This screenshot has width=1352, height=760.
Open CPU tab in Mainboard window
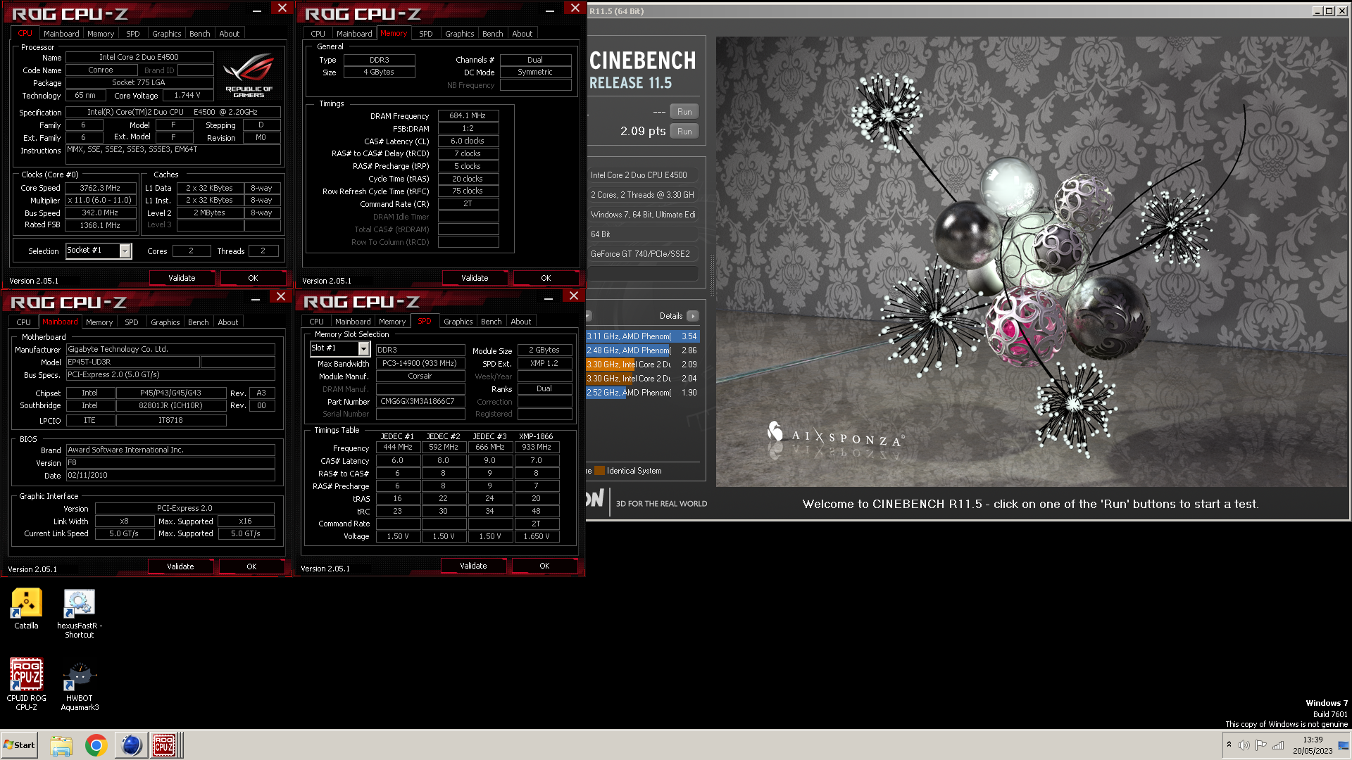[24, 322]
